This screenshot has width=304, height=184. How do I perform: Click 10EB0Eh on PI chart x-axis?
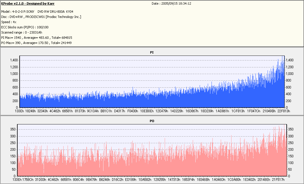[x=147, y=111]
